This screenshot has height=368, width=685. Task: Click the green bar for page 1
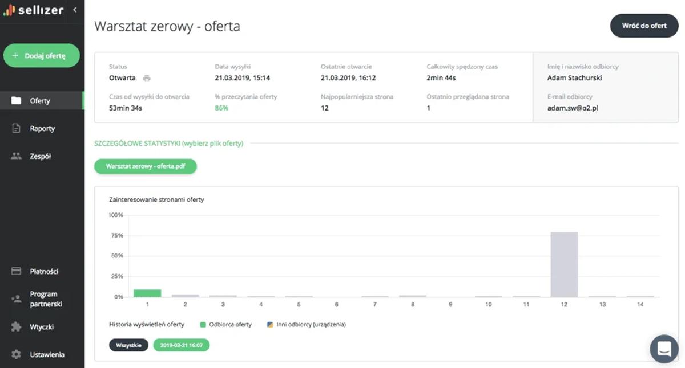[147, 293]
